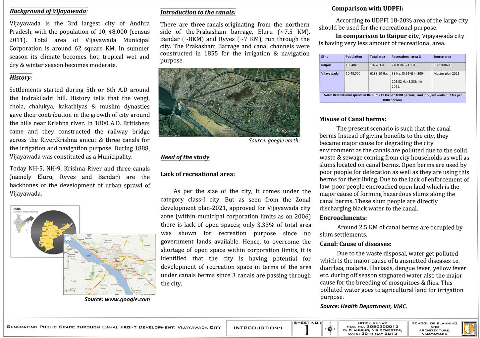Click 'Source: www.google.com' caption

click(117, 299)
